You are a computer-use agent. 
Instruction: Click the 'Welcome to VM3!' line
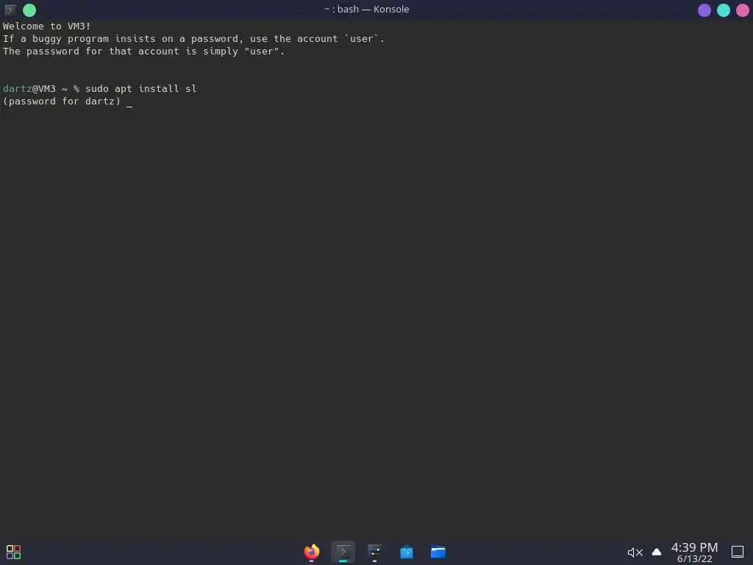[46, 26]
